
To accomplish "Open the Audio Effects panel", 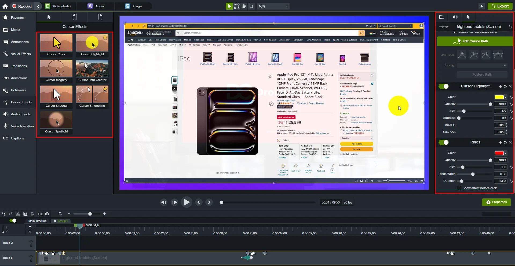I will coord(21,114).
